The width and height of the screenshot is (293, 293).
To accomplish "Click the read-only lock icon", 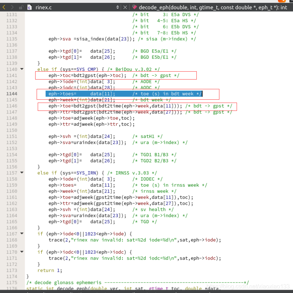I will (x=21, y=7).
